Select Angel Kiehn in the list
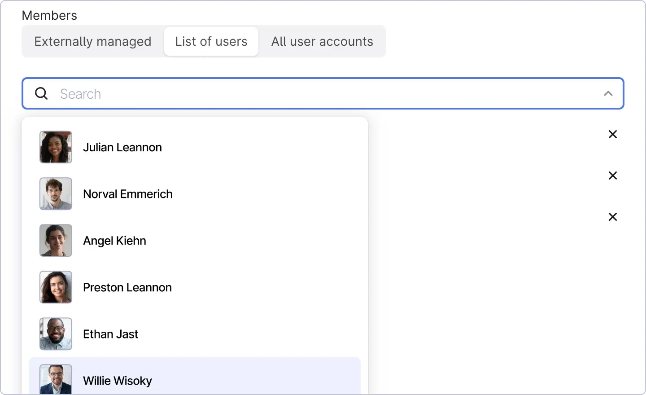 pyautogui.click(x=195, y=241)
